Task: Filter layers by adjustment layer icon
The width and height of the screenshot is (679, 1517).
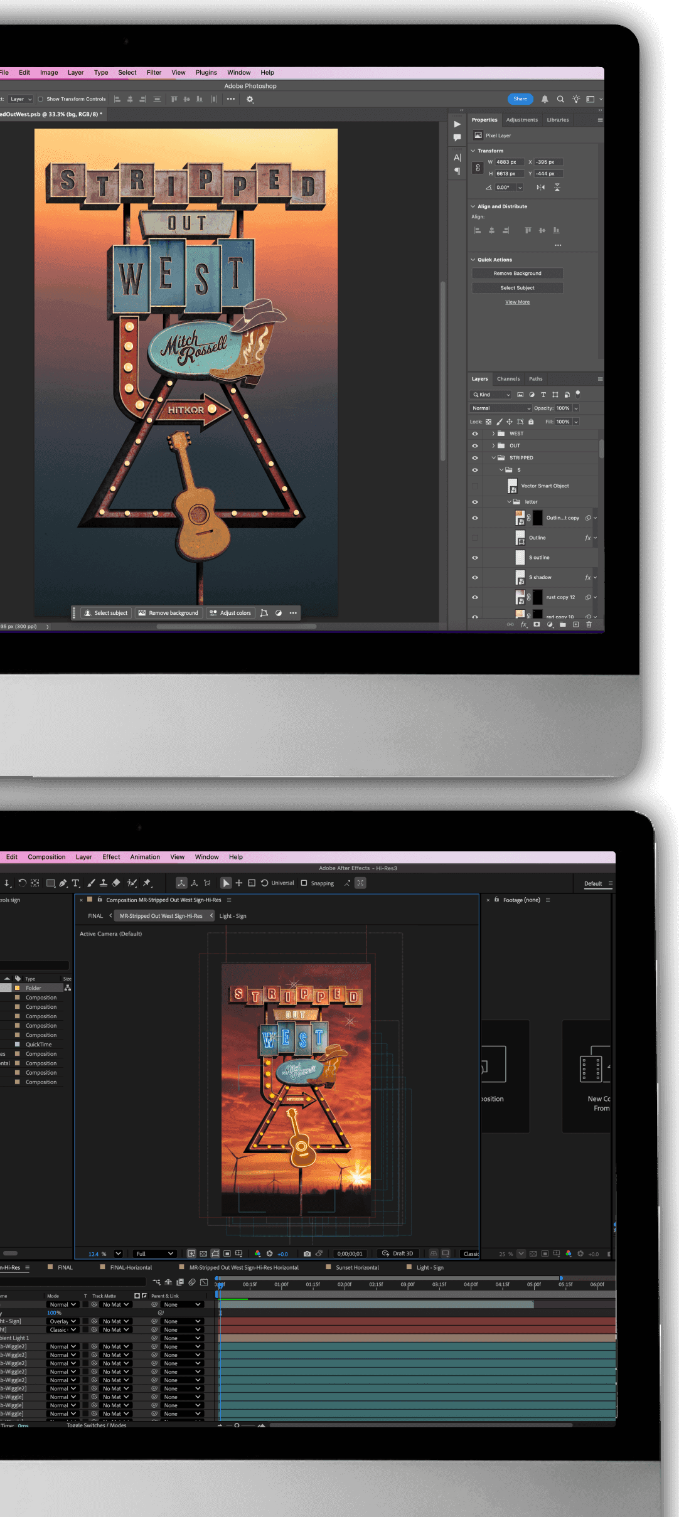Action: pos(532,395)
